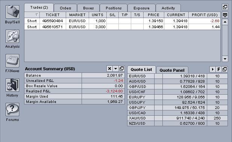Sort by the T/P column header

pos(125,15)
